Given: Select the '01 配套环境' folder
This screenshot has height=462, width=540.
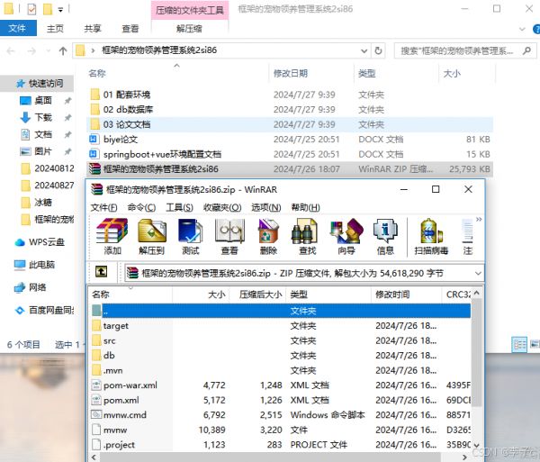Looking at the screenshot, I should [x=289, y=95].
